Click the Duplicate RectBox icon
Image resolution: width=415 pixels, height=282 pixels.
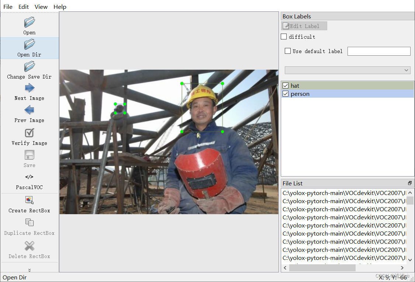coord(30,222)
